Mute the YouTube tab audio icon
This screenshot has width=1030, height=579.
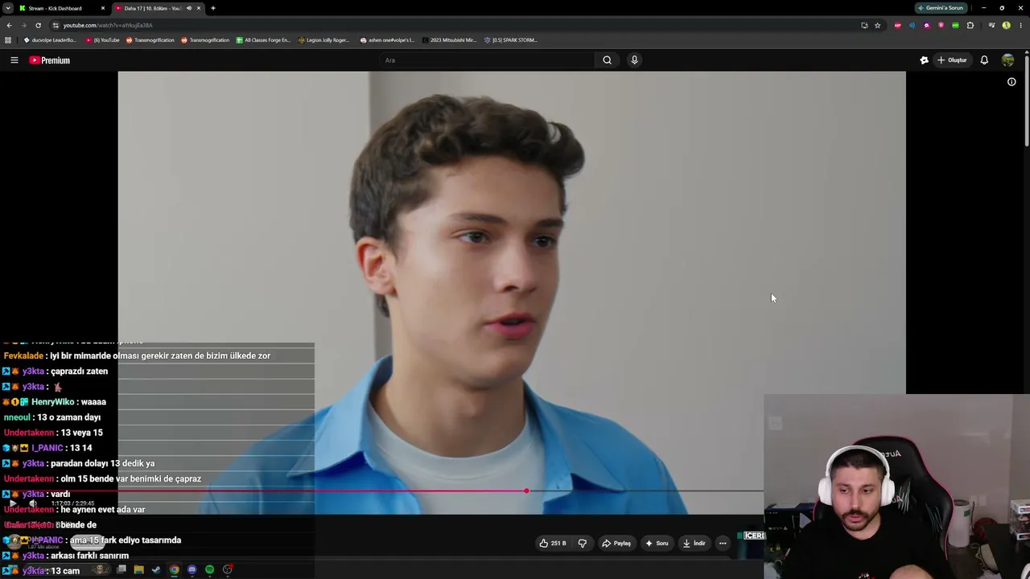[x=189, y=8]
